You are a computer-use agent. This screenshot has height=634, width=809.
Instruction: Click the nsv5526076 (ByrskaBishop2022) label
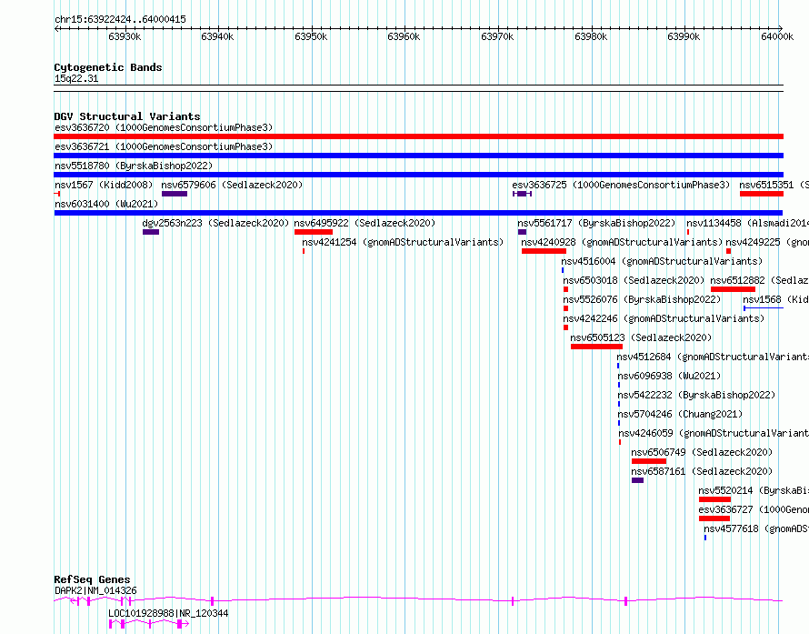[x=642, y=299]
